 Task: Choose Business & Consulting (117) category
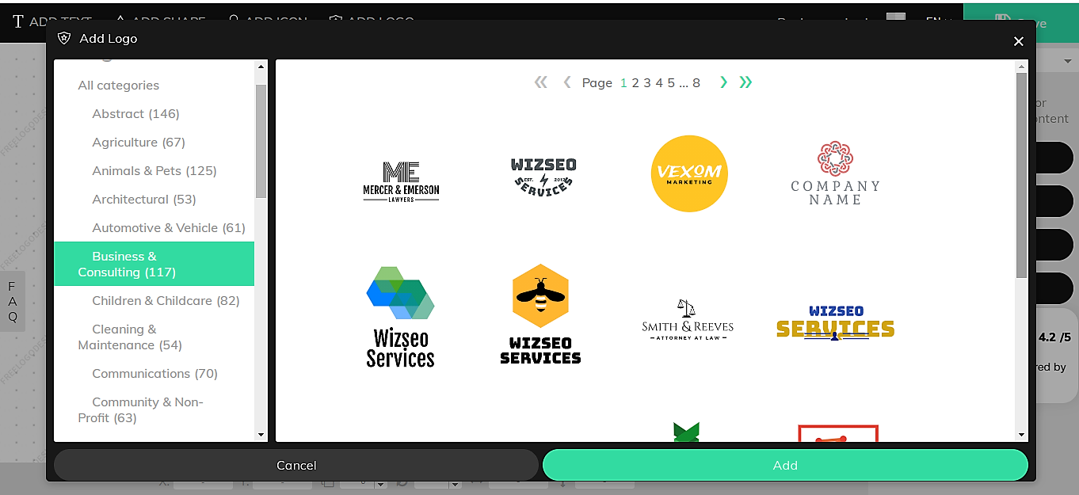tap(154, 264)
